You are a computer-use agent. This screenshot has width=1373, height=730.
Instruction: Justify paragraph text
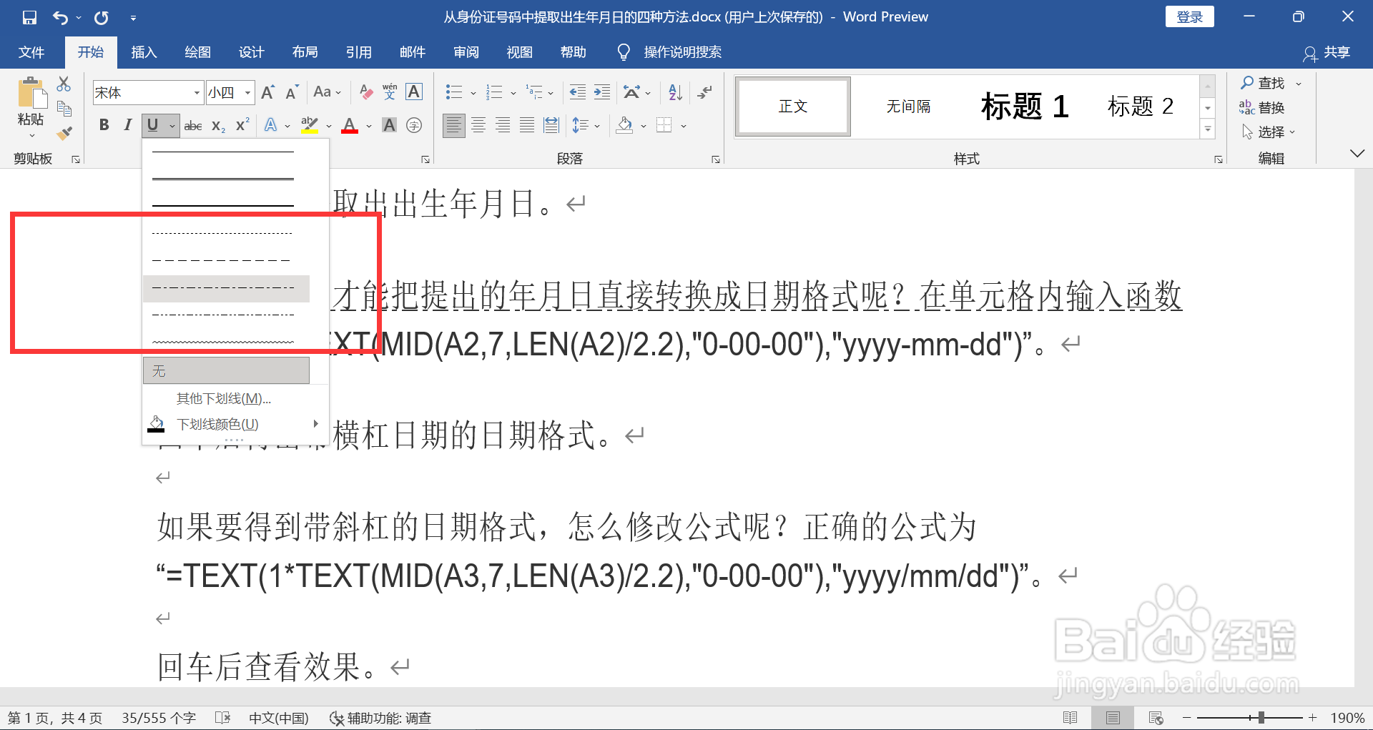526,125
